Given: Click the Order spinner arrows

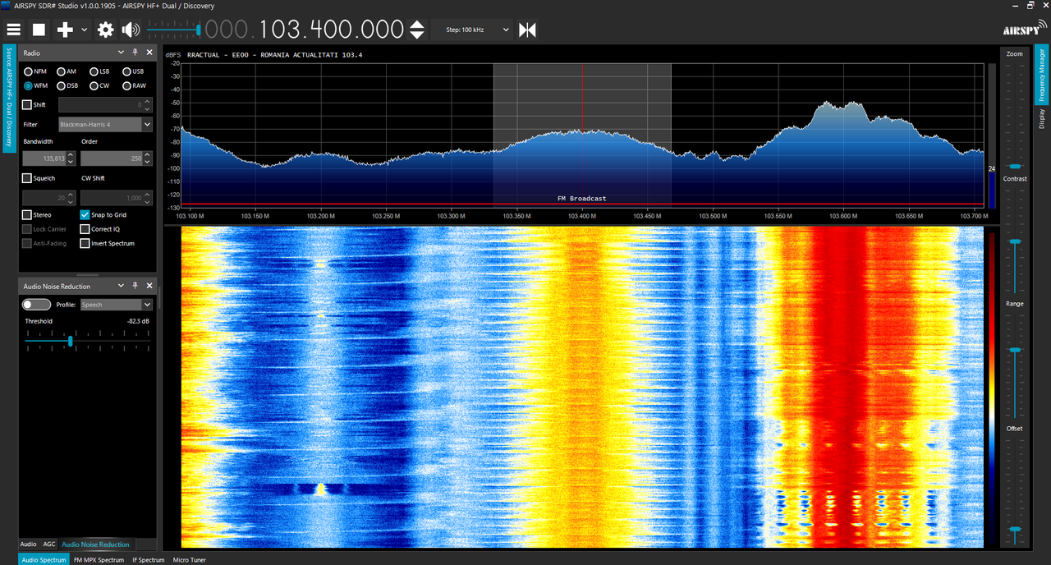Looking at the screenshot, I should pos(148,158).
